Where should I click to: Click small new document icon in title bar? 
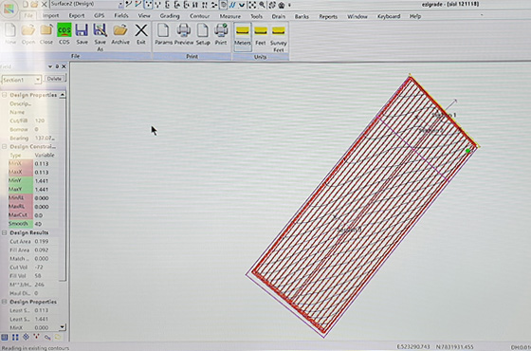click(x=26, y=5)
